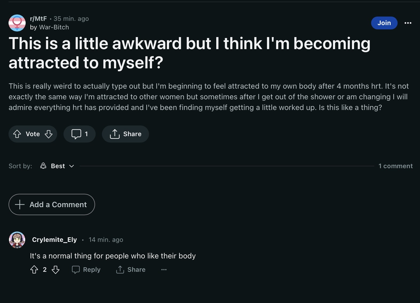Open Crylemite_Ely avatar image
Screen dimensions: 420x303
[17, 240]
